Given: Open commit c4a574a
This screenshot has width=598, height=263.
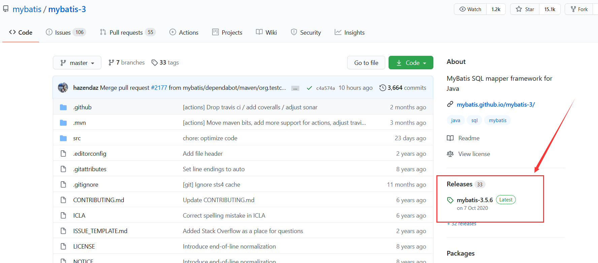Looking at the screenshot, I should [x=326, y=88].
